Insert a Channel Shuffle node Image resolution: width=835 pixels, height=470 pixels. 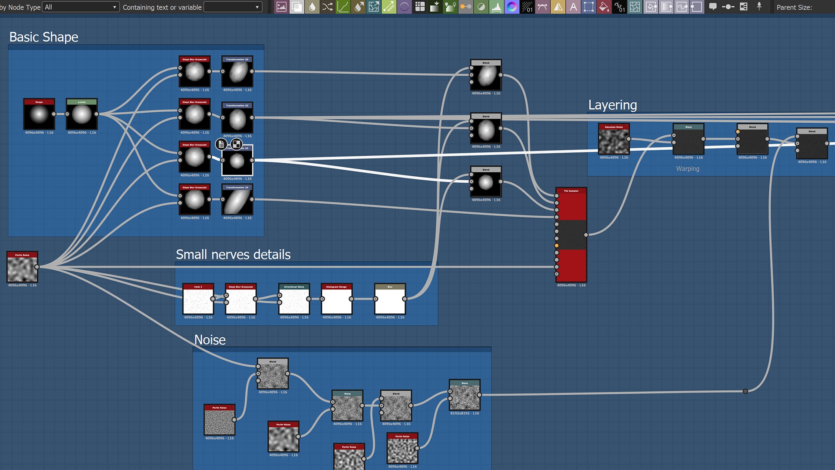tap(327, 7)
